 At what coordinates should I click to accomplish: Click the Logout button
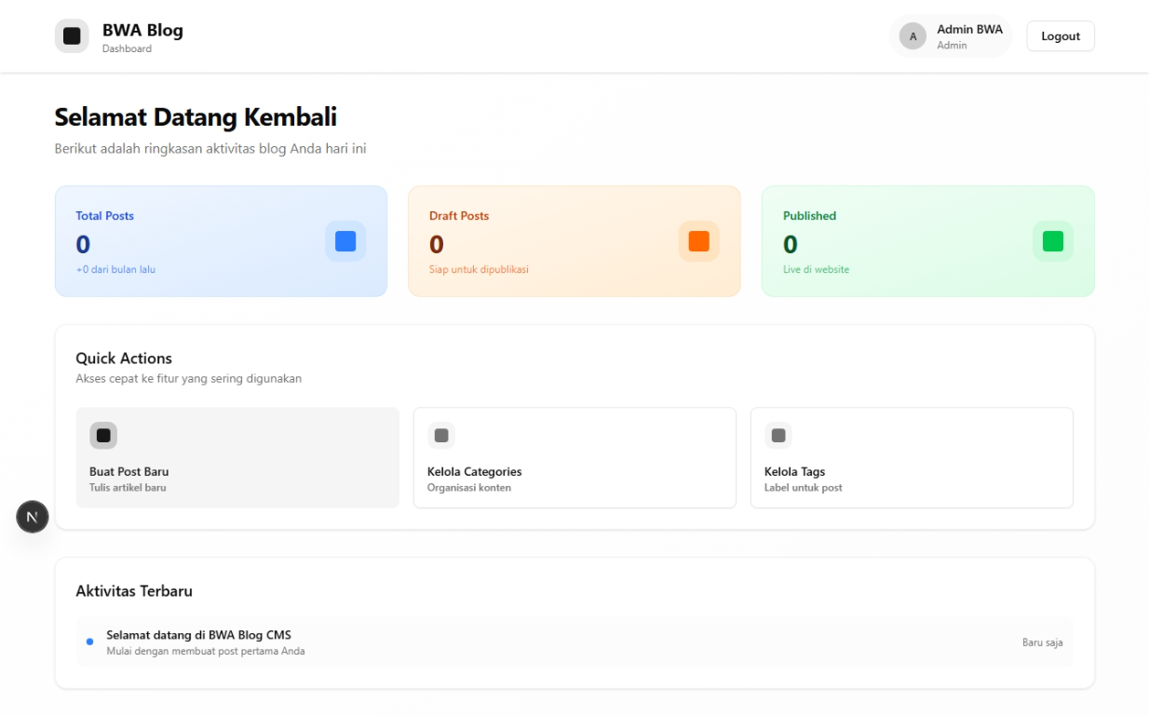point(1060,35)
